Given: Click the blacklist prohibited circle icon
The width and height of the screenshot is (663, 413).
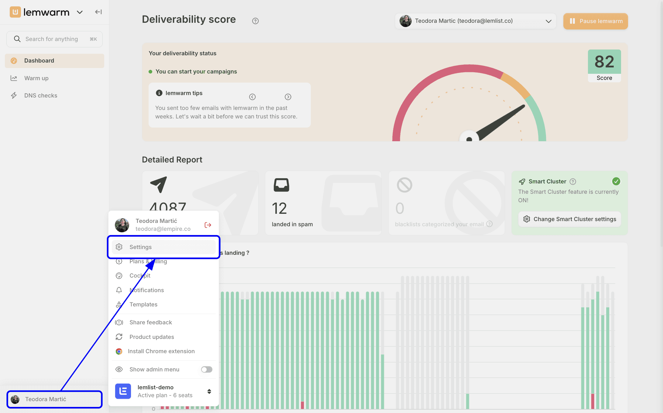Looking at the screenshot, I should click(404, 185).
